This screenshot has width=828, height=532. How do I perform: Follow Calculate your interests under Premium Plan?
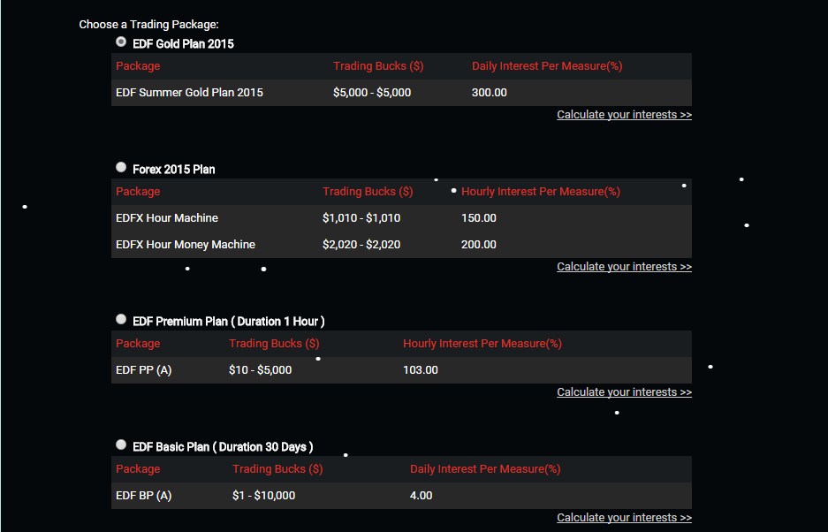(624, 392)
